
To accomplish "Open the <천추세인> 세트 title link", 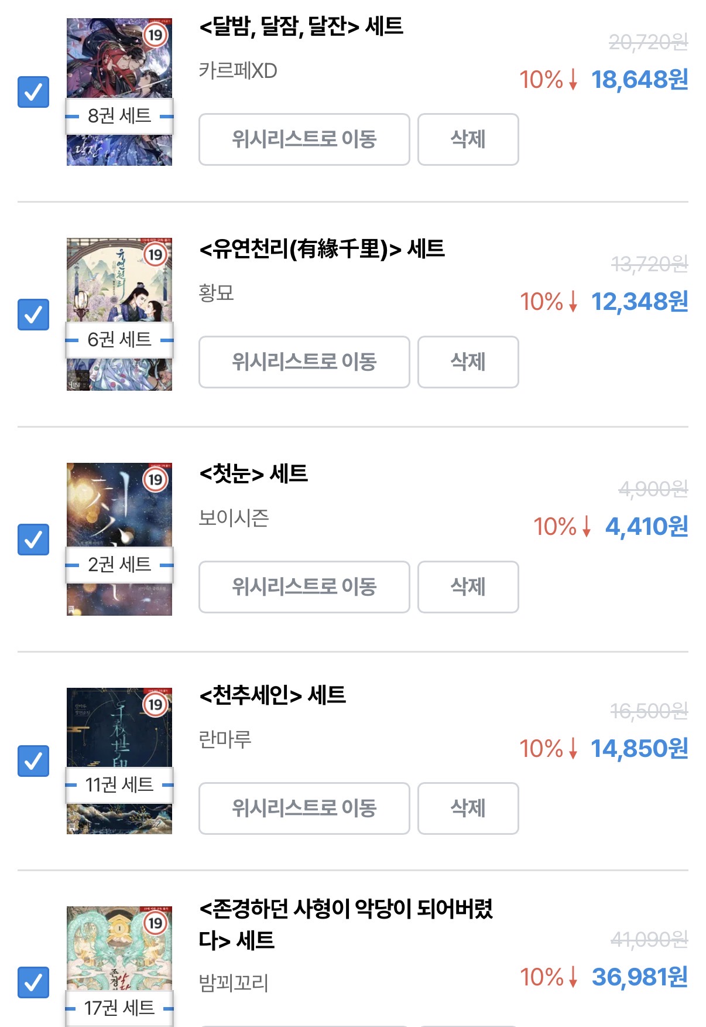I will 273,695.
